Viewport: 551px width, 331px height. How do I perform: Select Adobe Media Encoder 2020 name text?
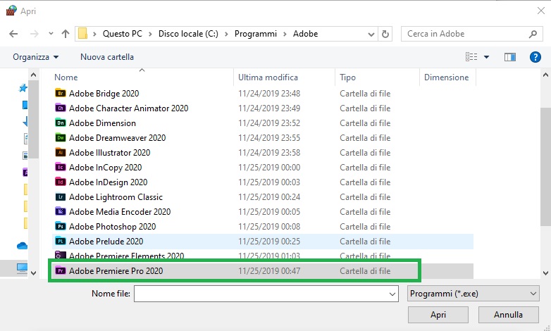pyautogui.click(x=120, y=211)
